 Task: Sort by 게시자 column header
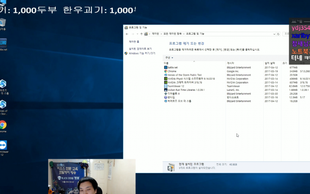click(230, 63)
